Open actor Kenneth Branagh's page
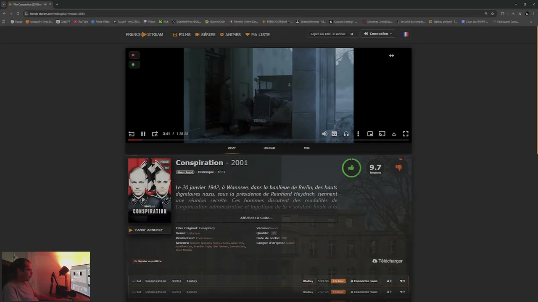 pos(200,243)
